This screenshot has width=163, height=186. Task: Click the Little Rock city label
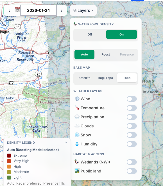[150, 92]
